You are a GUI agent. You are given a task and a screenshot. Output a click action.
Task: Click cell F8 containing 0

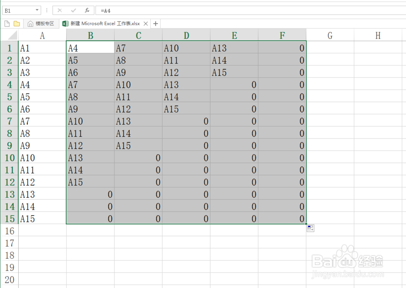coord(282,133)
